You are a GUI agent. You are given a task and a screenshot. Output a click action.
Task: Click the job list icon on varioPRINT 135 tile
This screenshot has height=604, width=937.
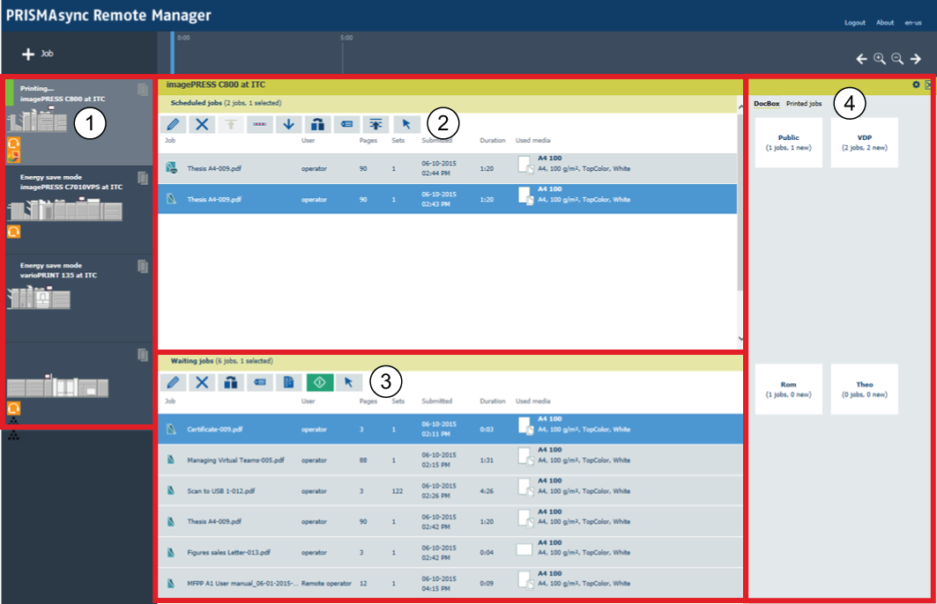(142, 266)
